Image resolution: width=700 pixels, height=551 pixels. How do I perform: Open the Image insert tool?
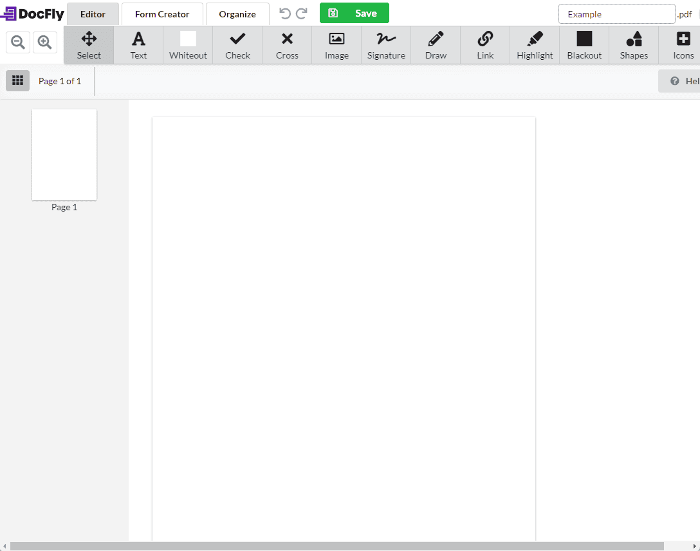tap(336, 45)
